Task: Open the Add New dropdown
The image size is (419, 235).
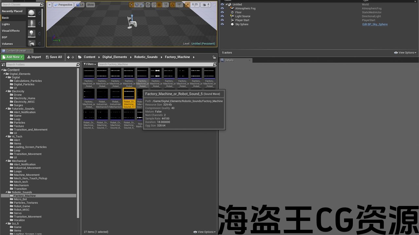Action: 13,57
